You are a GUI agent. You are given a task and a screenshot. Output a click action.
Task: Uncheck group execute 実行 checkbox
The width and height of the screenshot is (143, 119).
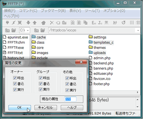click(x=41, y=89)
